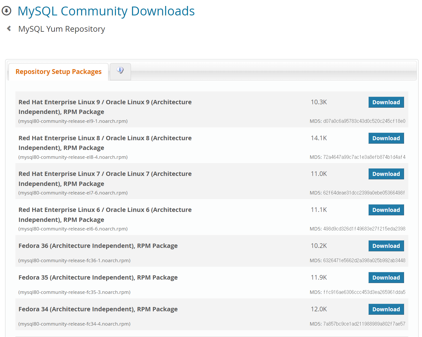The height and width of the screenshot is (337, 422).
Task: Click filename mysql80-community-release-fc36-1.noarch.rpm
Action: [74, 260]
